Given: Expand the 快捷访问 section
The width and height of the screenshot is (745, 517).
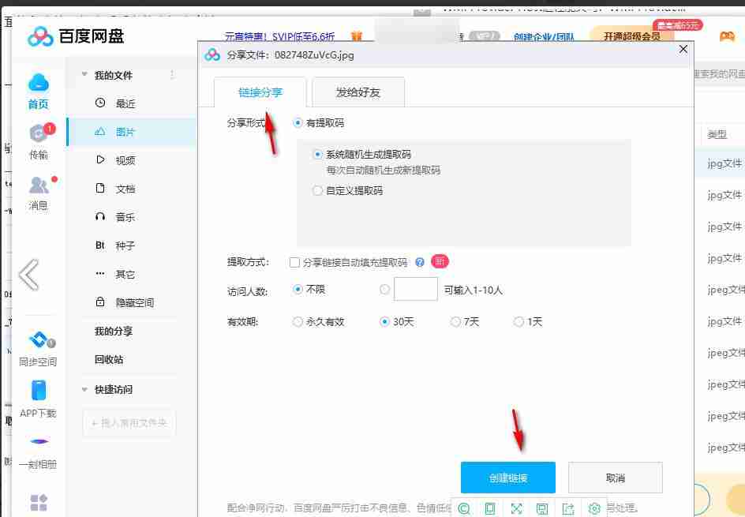Looking at the screenshot, I should click(x=84, y=389).
